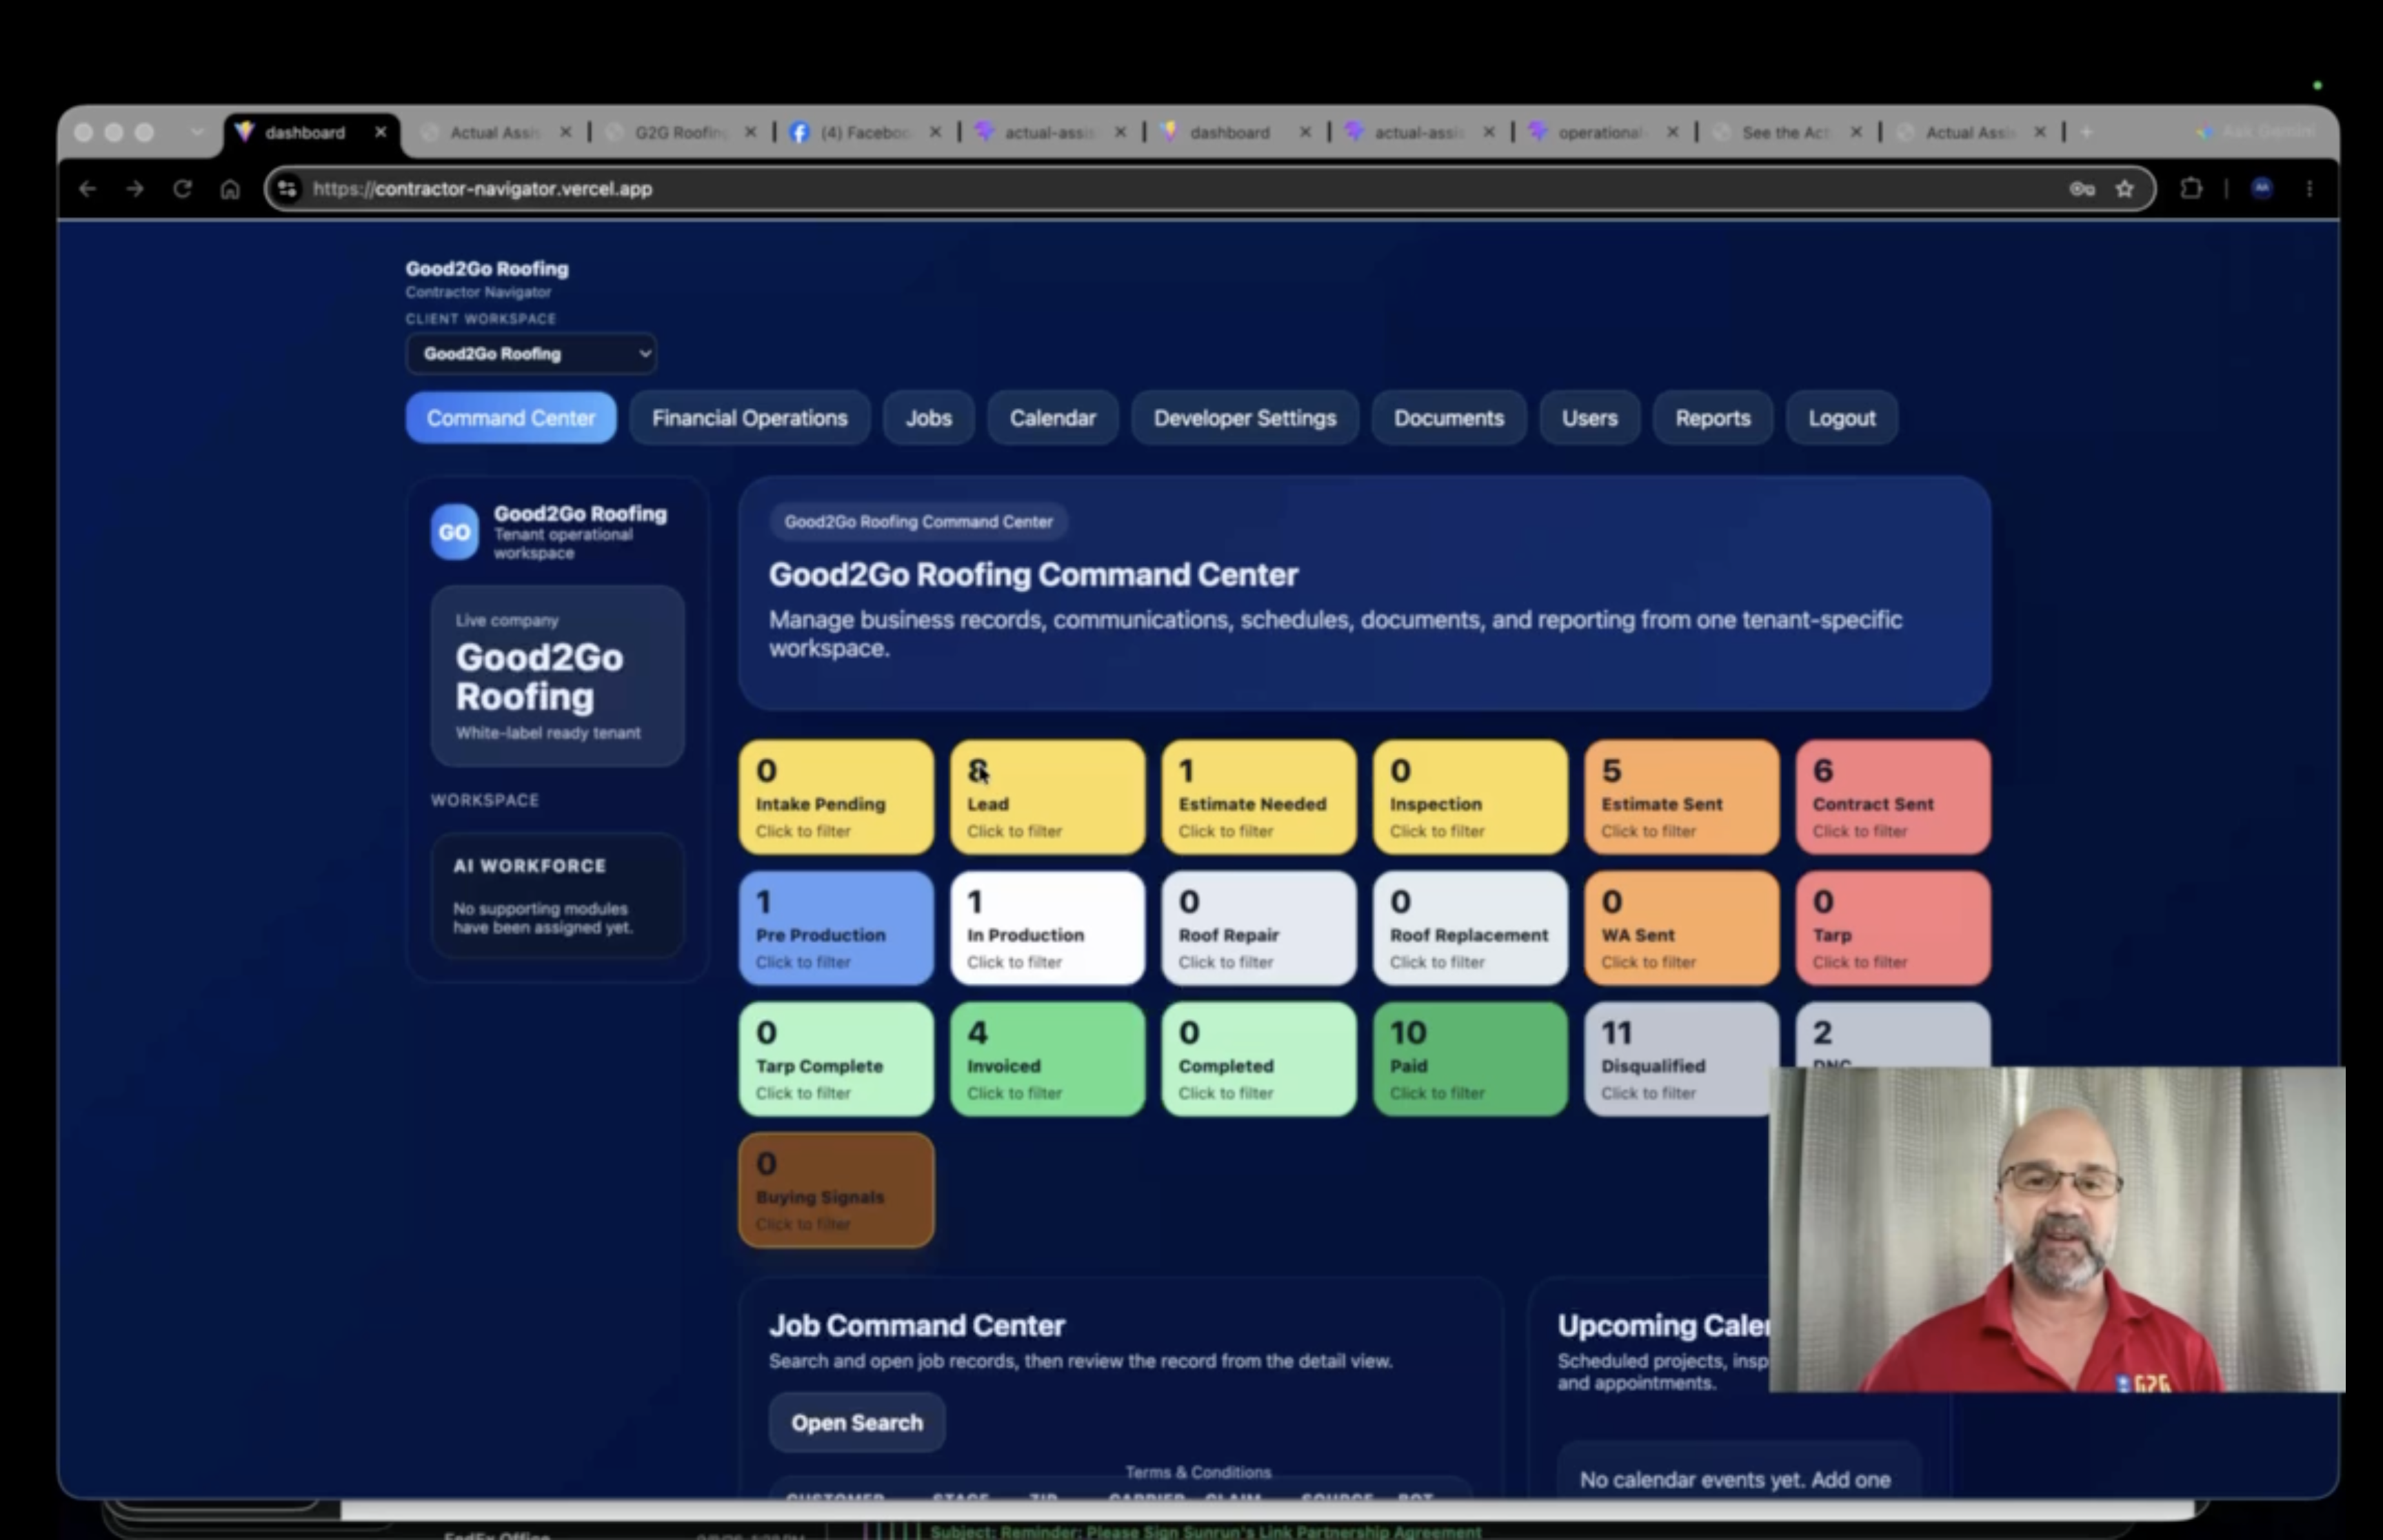The image size is (2383, 1540).
Task: Close the G2G Roofing tab
Action: point(751,131)
